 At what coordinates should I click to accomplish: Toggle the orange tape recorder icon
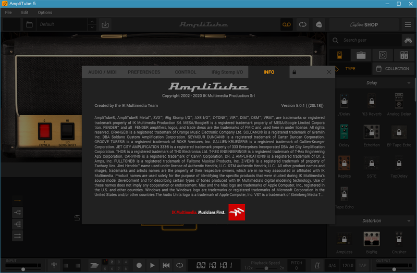(x=286, y=24)
